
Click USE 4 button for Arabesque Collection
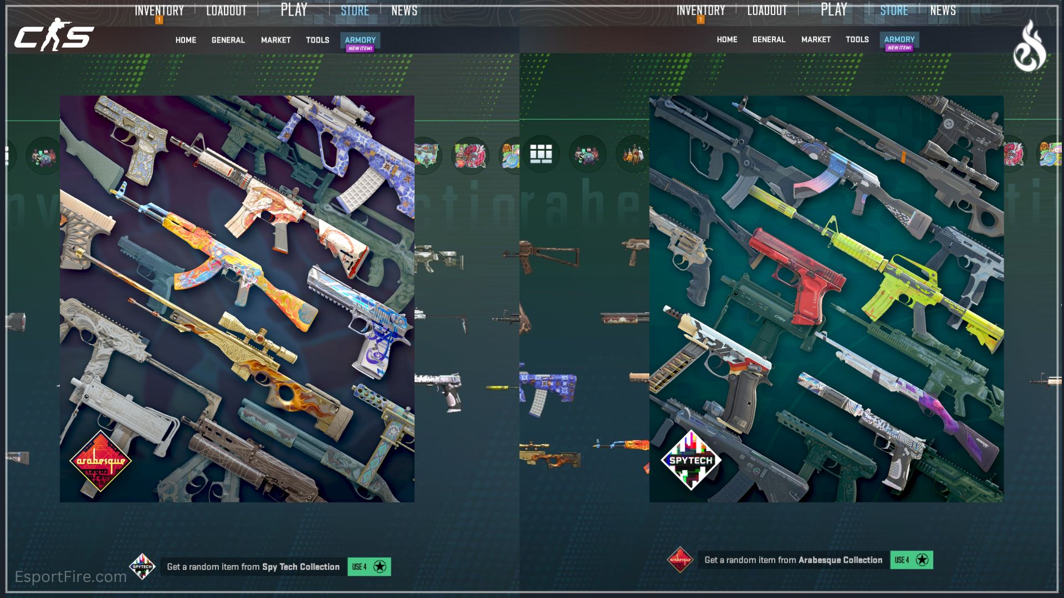912,560
